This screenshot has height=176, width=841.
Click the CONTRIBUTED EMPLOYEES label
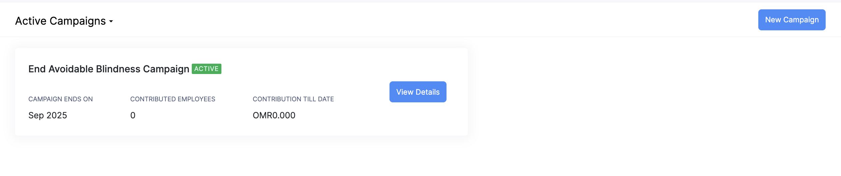click(172, 99)
